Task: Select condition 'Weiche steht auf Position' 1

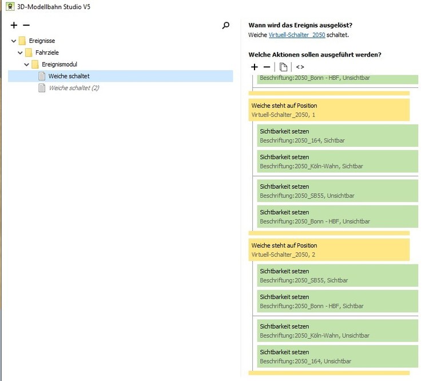Action: coord(329,110)
